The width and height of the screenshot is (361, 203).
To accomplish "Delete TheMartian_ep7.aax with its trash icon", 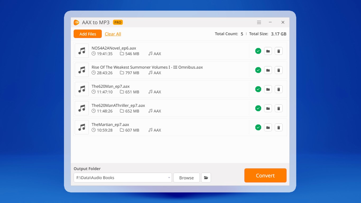I will pyautogui.click(x=279, y=127).
